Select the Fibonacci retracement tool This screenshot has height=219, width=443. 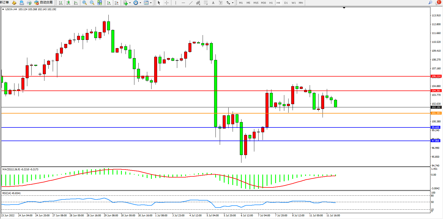(206, 3)
